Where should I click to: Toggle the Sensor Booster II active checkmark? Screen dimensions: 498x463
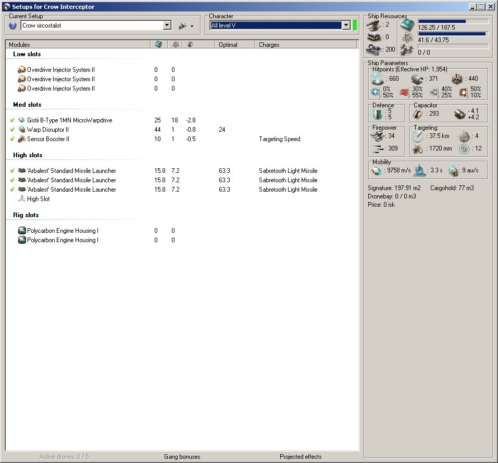(12, 139)
